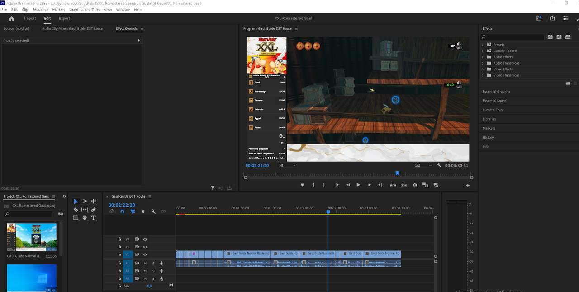Open the Graphics and Titles menu
579x292 pixels.
click(85, 9)
